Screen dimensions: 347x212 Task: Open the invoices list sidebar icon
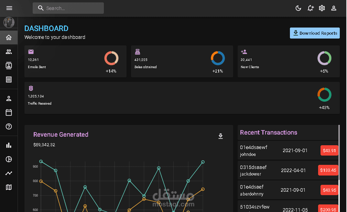9,79
